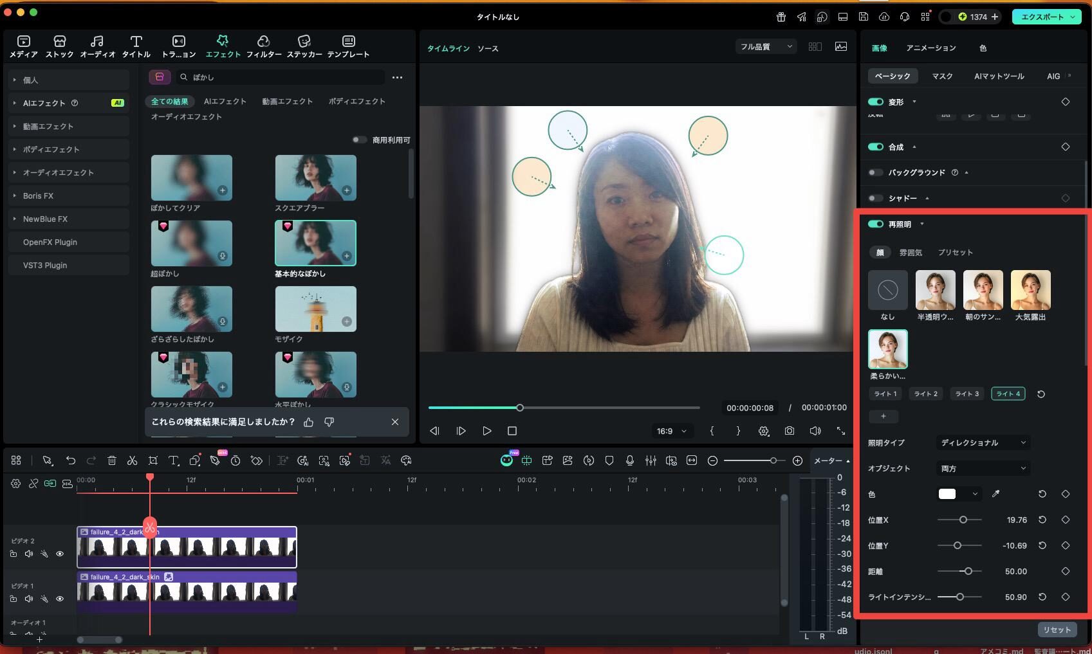1092x654 pixels.
Task: Add keyframe for ライトインテンシティ
Action: point(1066,597)
